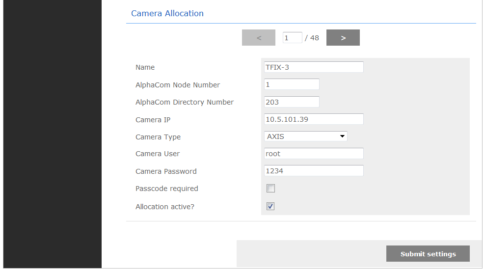Open the Camera Type dropdown
The width and height of the screenshot is (485, 272).
306,136
